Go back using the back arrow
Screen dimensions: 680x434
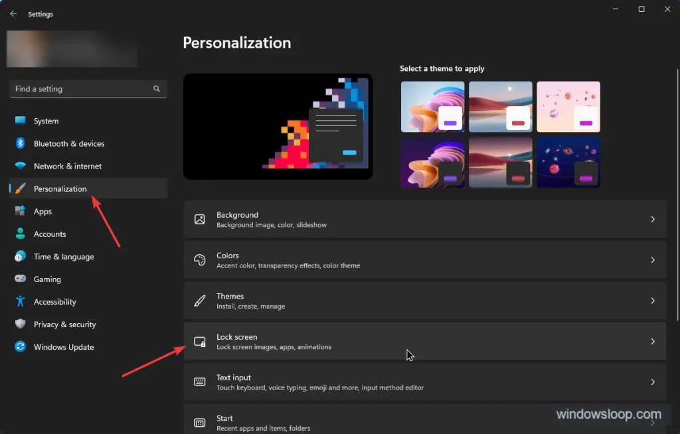(x=13, y=14)
